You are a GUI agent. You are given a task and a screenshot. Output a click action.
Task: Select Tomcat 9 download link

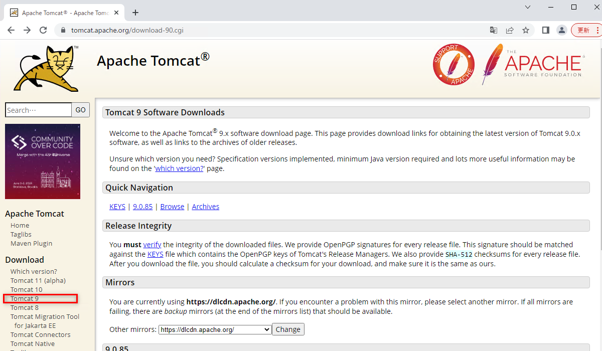point(25,298)
